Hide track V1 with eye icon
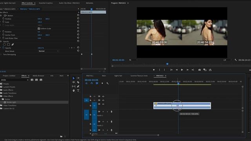The width and height of the screenshot is (251, 141). pyautogui.click(x=103, y=104)
